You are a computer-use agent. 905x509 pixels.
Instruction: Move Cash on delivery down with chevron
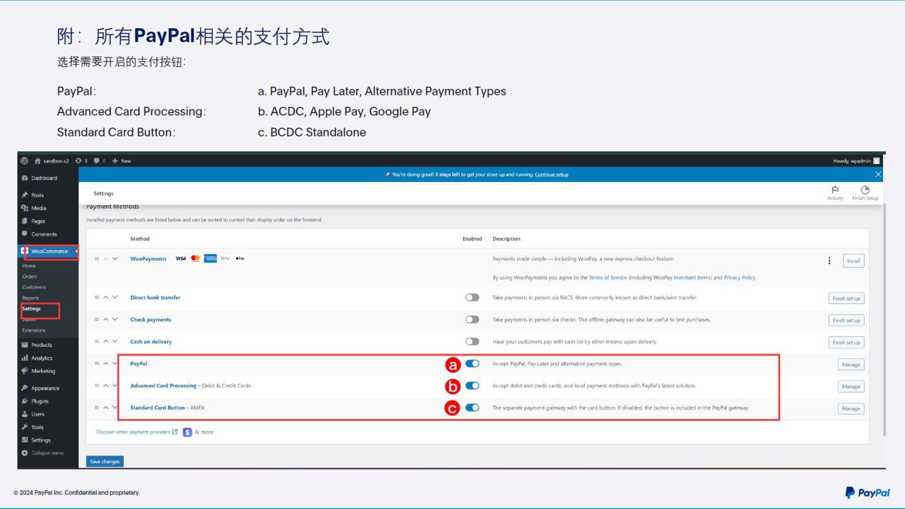(115, 342)
